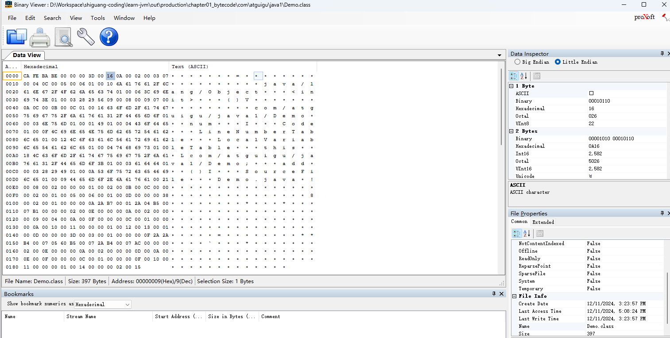
Task: Click the Create Date property row
Action: (x=588, y=304)
